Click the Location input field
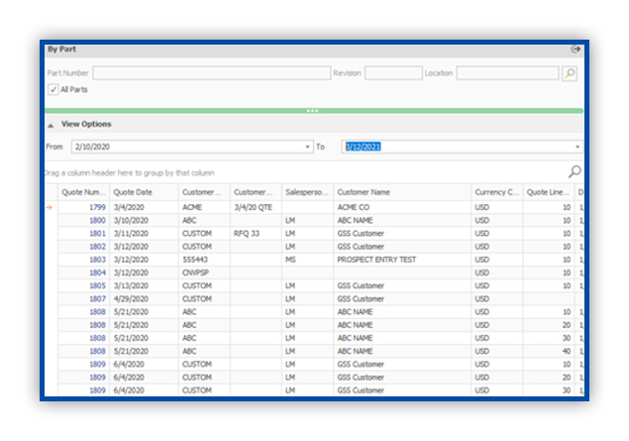The width and height of the screenshot is (629, 441). point(507,73)
